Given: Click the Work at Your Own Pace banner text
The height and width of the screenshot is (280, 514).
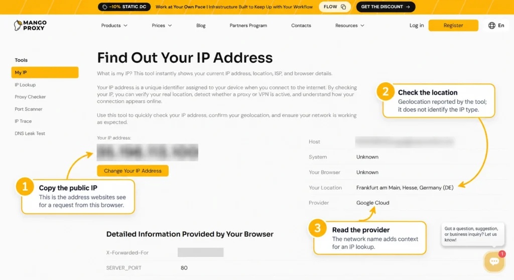Looking at the screenshot, I should [234, 7].
